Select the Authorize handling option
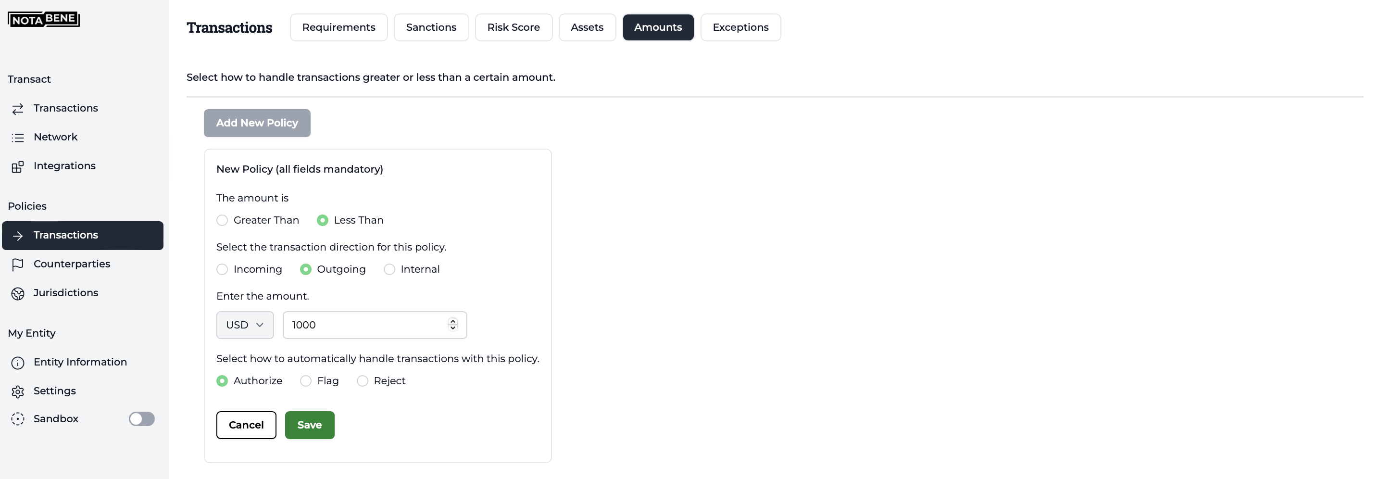 coord(222,381)
